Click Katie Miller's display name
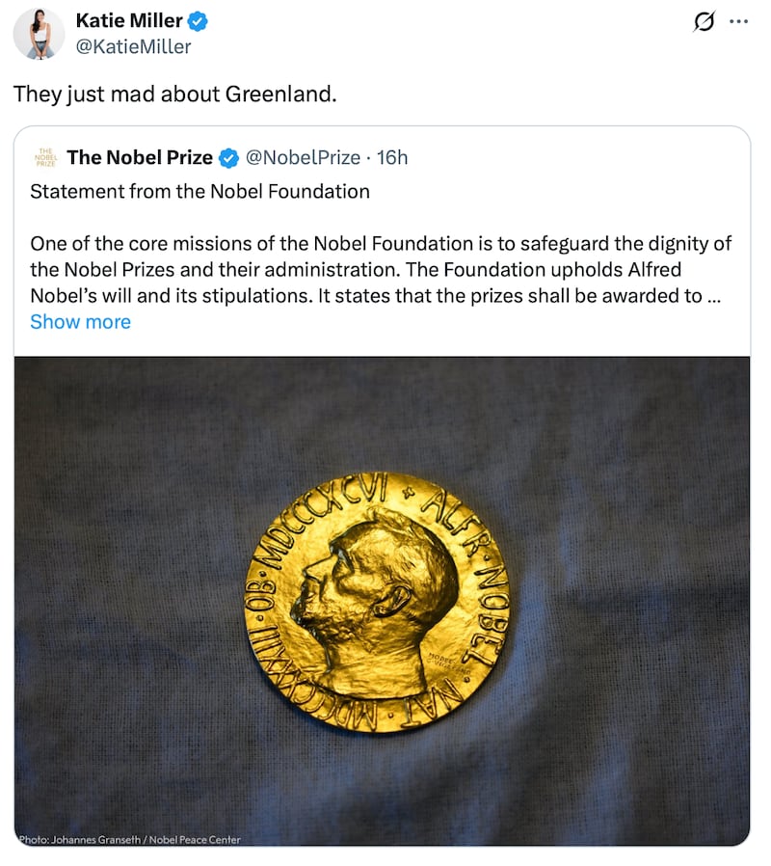This screenshot has width=771, height=866. [130, 20]
